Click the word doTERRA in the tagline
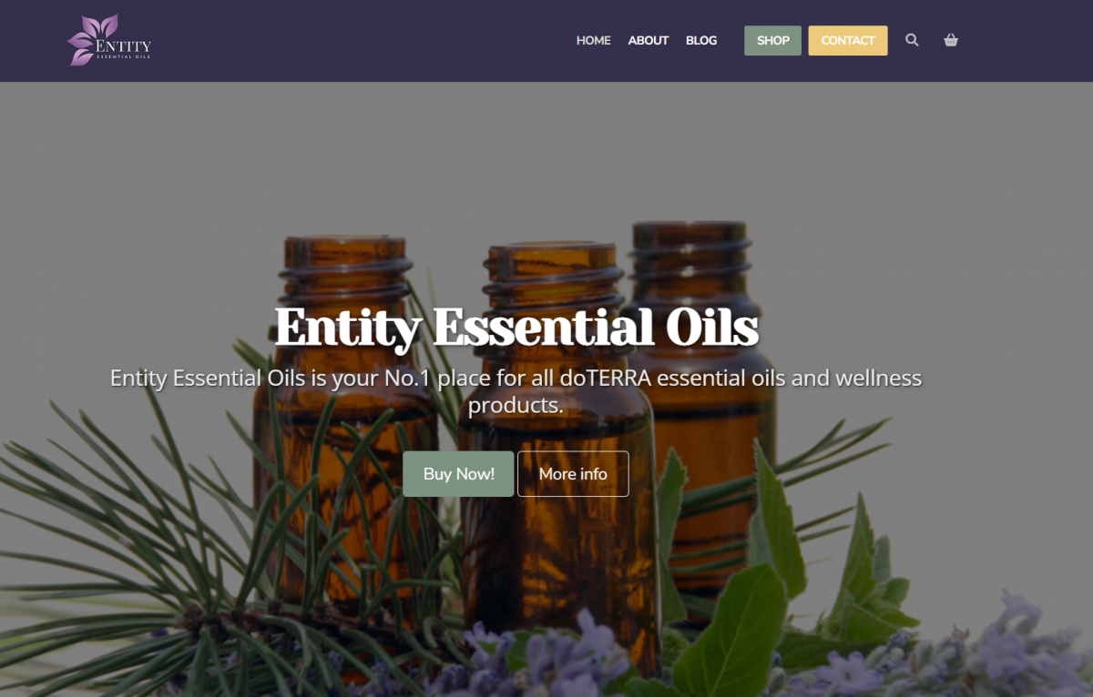 (x=605, y=378)
